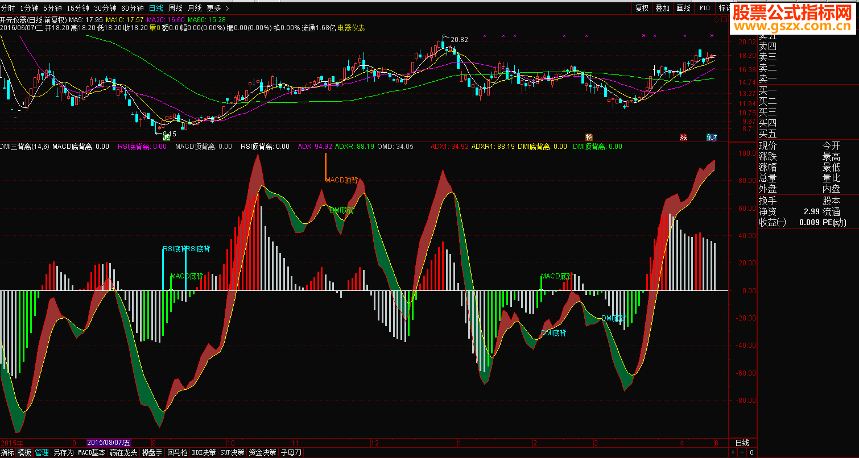This screenshot has height=458, width=859.
Task: Click the ADX: 94.92 indicator value
Action: (315, 147)
